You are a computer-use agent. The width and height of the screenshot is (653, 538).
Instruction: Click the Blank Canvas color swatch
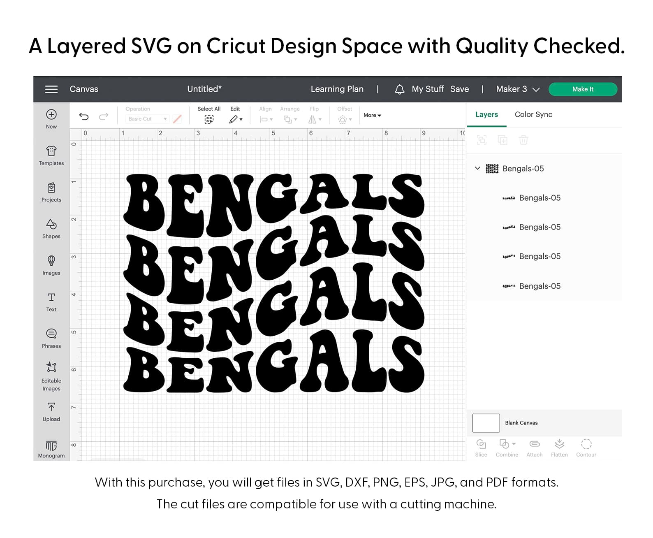[x=486, y=423]
